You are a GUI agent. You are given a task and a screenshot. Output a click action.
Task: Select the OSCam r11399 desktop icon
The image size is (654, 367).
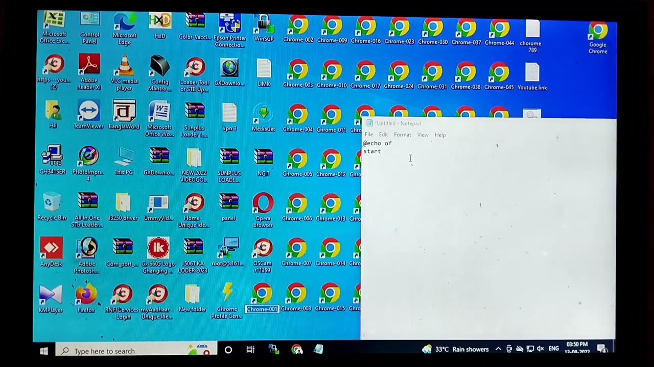tap(263, 255)
